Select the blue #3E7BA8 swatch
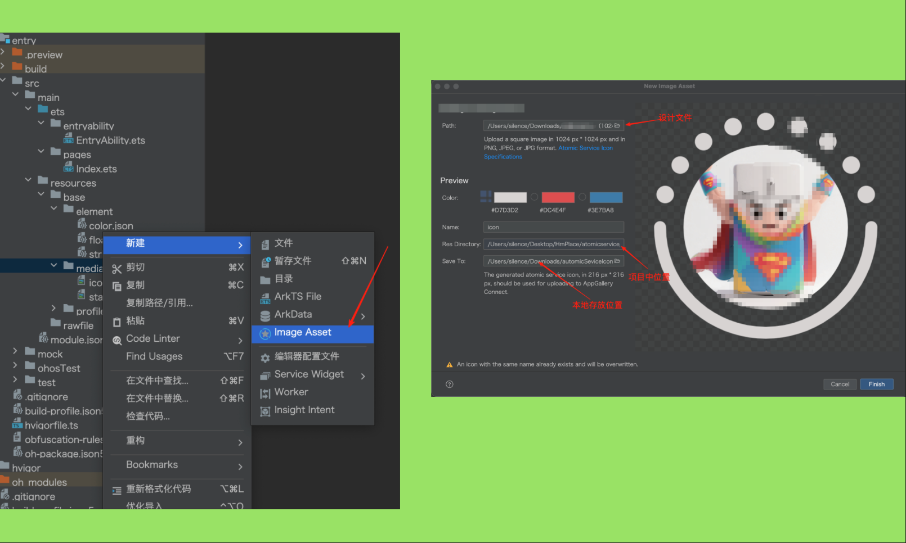Viewport: 906px width, 543px height. coord(606,197)
